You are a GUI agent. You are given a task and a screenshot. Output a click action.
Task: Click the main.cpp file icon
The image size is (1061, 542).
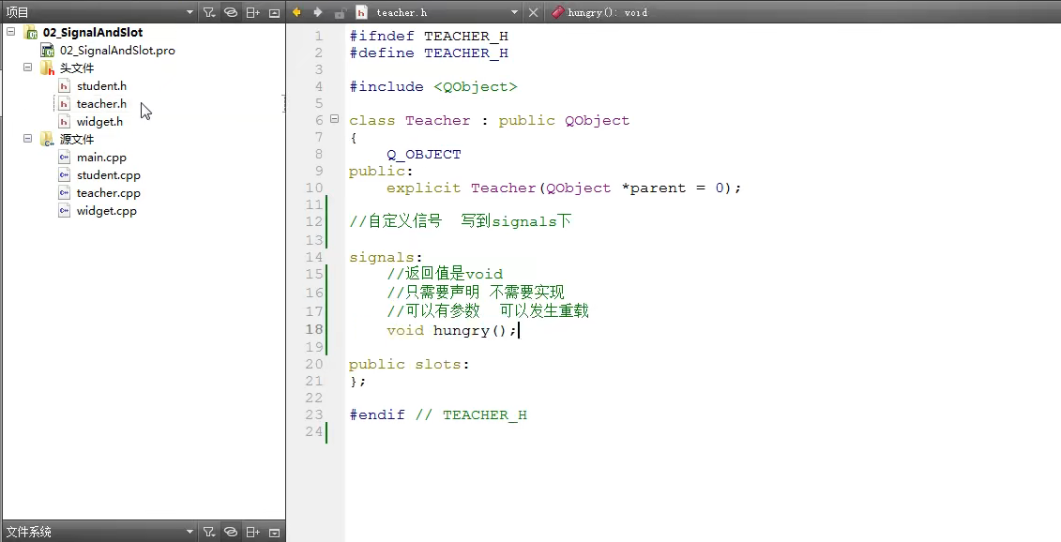pos(64,157)
